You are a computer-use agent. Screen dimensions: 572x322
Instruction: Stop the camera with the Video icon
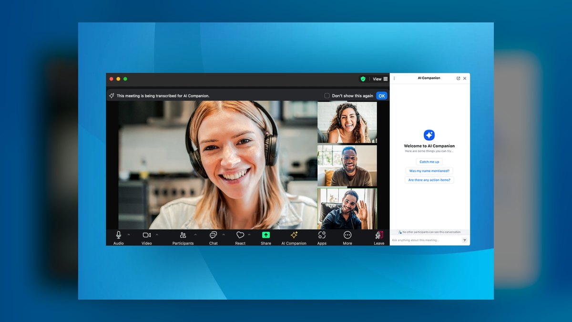pyautogui.click(x=147, y=235)
